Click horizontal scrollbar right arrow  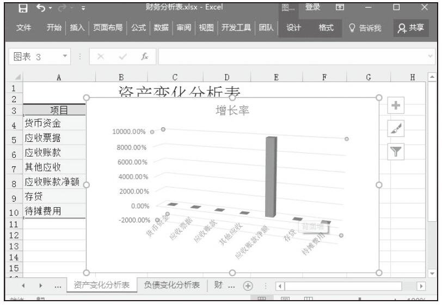[x=420, y=285]
